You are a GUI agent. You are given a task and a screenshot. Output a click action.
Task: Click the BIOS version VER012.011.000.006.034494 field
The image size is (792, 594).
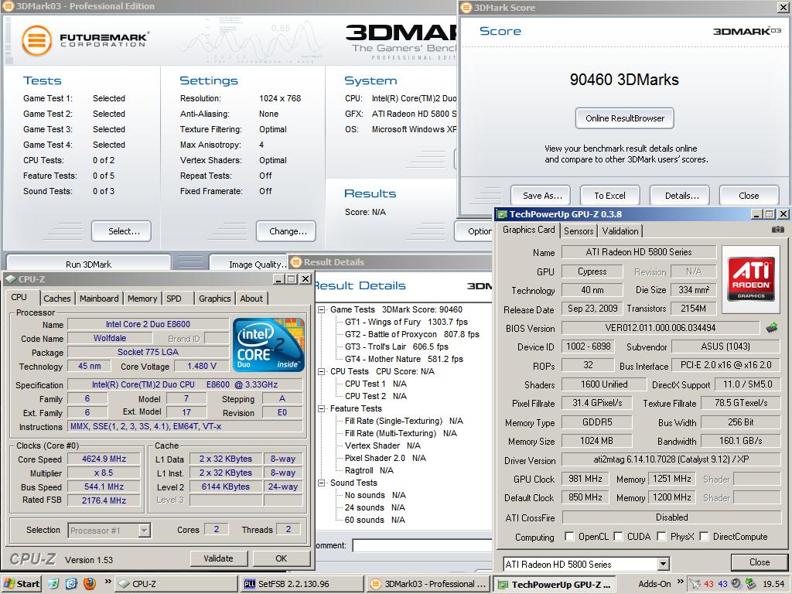coord(661,328)
